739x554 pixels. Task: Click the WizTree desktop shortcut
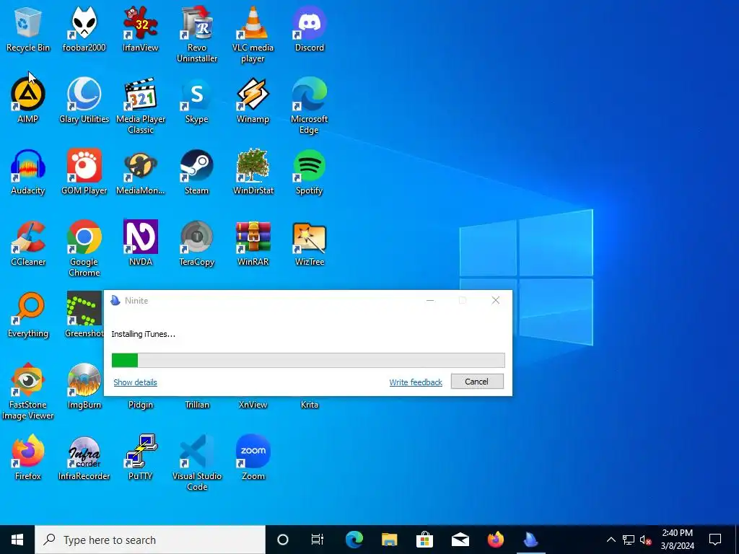pos(309,244)
